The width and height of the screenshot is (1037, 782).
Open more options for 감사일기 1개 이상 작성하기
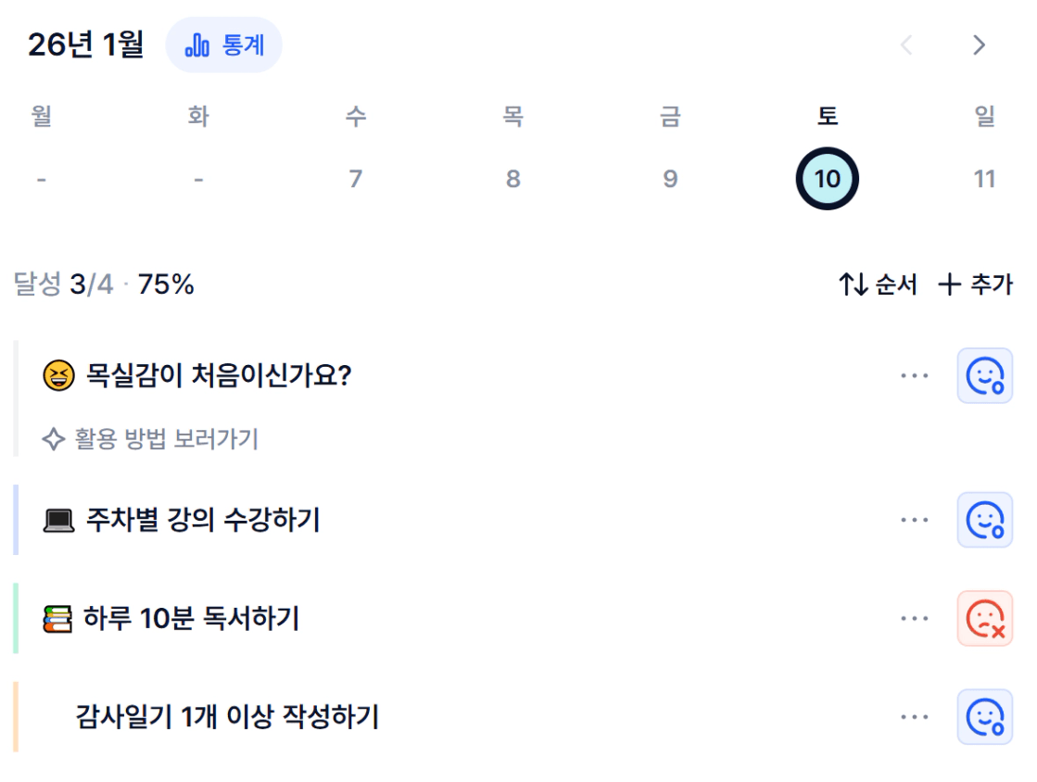pos(914,717)
